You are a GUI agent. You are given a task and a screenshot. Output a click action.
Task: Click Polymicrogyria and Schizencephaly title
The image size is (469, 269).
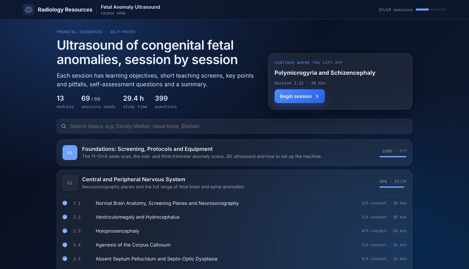(325, 73)
